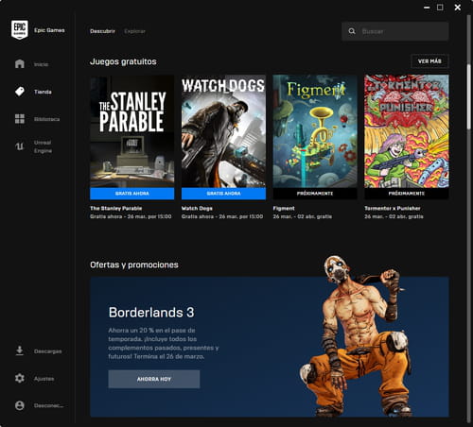Select the Tienda label in sidebar
This screenshot has height=427, width=473.
click(x=43, y=92)
